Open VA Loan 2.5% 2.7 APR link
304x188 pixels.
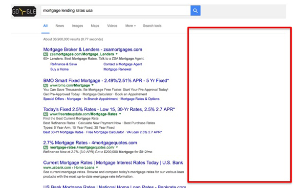(x=144, y=132)
